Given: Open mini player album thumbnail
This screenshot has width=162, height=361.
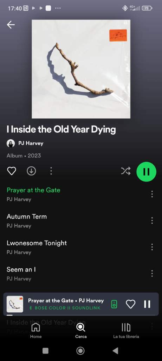Looking at the screenshot, I should [15, 304].
